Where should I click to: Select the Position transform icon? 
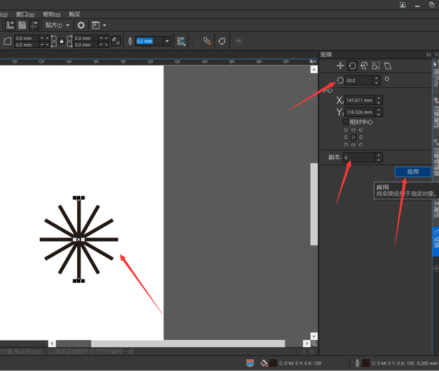340,66
